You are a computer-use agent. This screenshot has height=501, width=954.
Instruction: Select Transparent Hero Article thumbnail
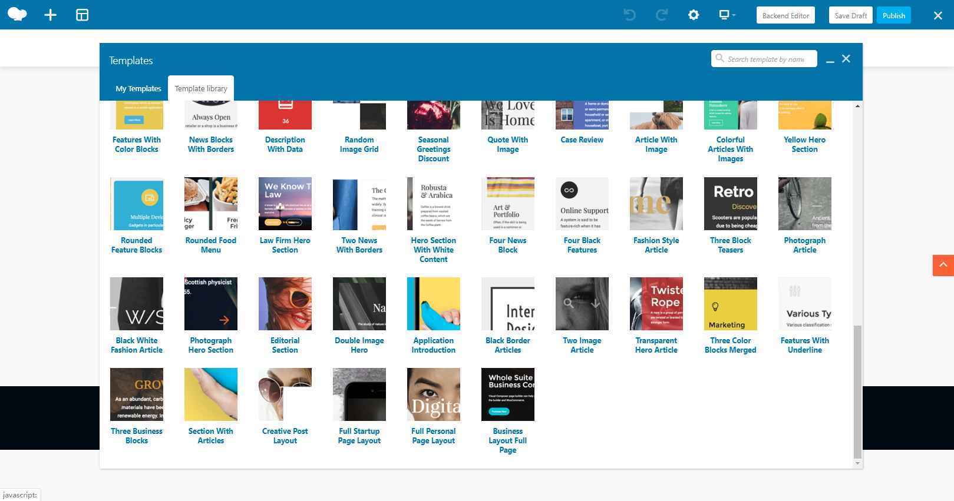click(x=656, y=304)
